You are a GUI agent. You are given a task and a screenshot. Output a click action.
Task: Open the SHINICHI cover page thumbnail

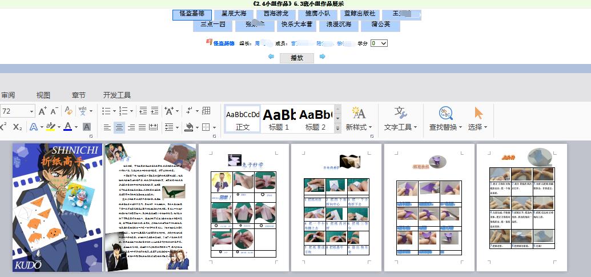click(57, 207)
